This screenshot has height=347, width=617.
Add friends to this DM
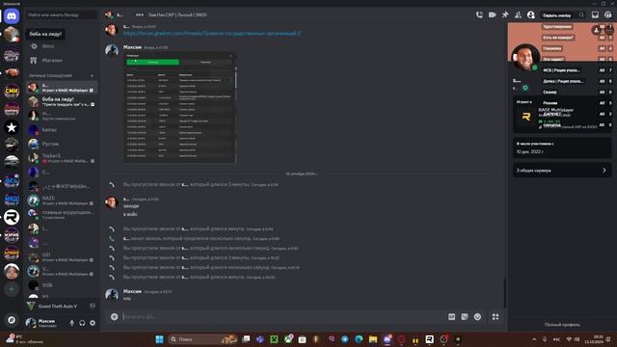518,15
